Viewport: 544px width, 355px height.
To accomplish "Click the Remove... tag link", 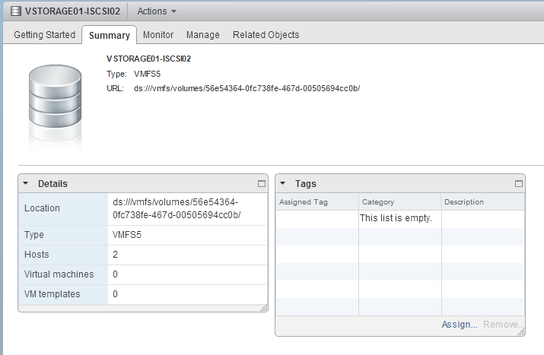I will (x=502, y=325).
